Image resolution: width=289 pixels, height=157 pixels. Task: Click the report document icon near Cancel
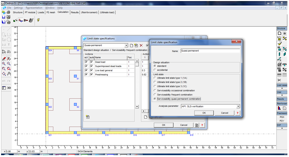197,125
